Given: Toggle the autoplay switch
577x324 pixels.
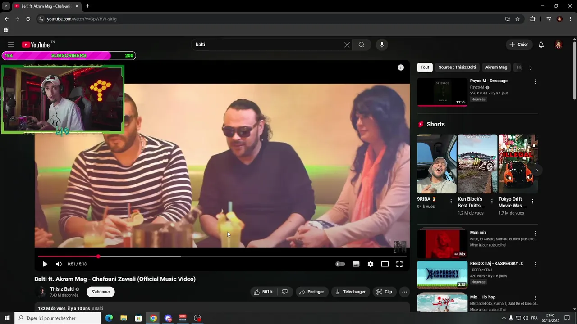Looking at the screenshot, I should click(x=340, y=264).
